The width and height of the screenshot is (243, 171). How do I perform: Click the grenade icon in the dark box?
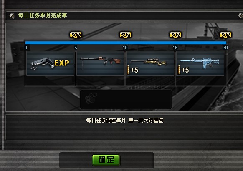click(x=91, y=98)
